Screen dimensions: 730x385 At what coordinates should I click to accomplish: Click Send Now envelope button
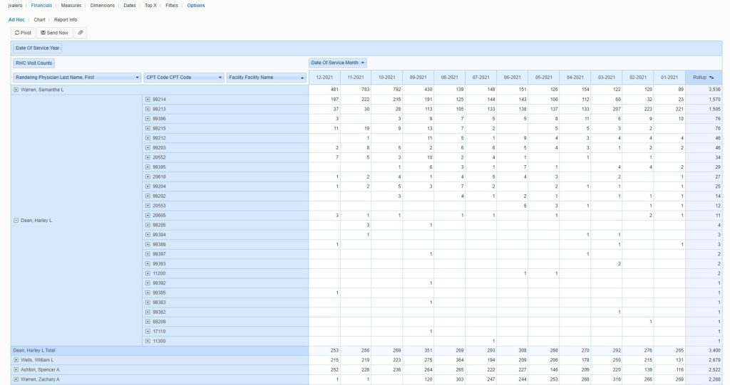[x=54, y=33]
